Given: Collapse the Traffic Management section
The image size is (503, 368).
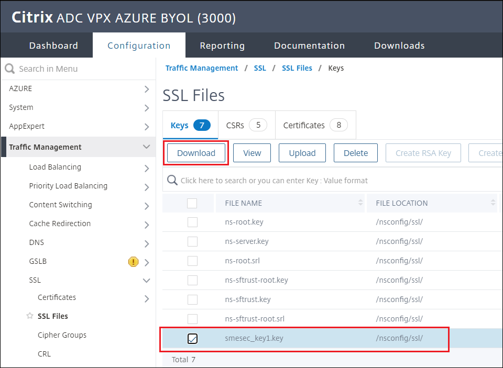Looking at the screenshot, I should click(147, 147).
